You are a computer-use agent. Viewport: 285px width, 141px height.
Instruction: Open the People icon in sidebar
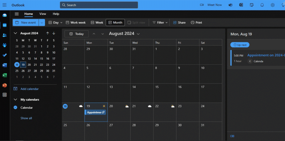(4, 35)
